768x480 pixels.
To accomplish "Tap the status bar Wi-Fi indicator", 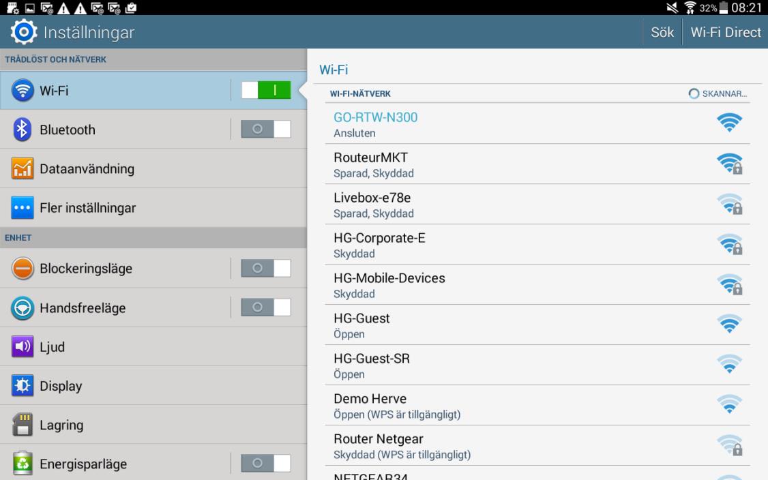I will pos(690,7).
